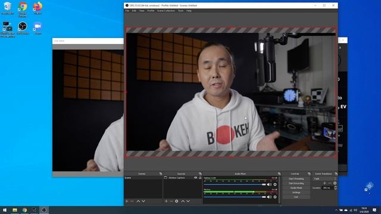Viewport: 381px width, 214px height.
Task: Pop out the Scenes dock
Action: (x=161, y=174)
